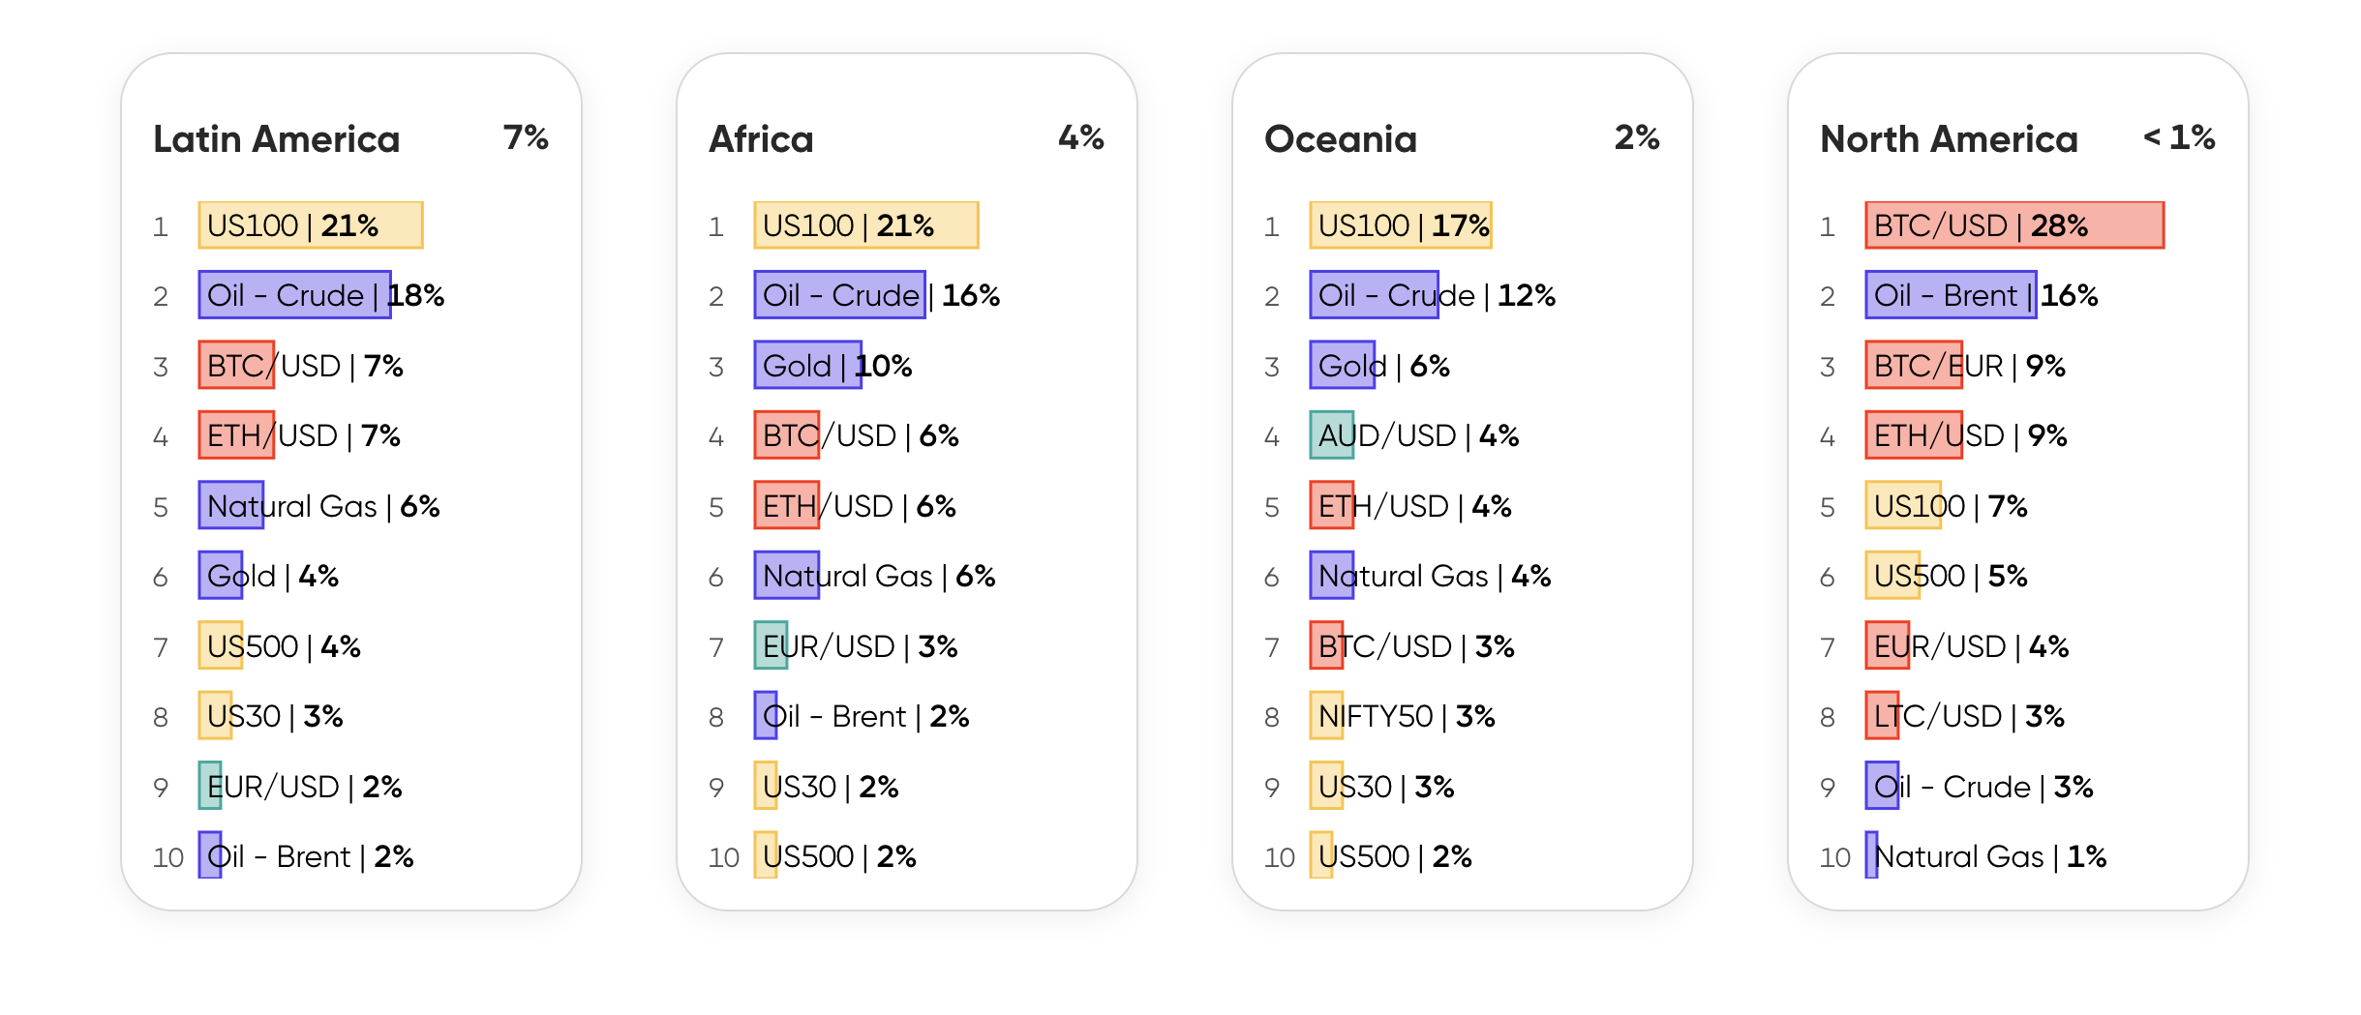The height and width of the screenshot is (1015, 2361).
Task: Click EUR/USD | 4% in North America
Action: [x=1967, y=646]
